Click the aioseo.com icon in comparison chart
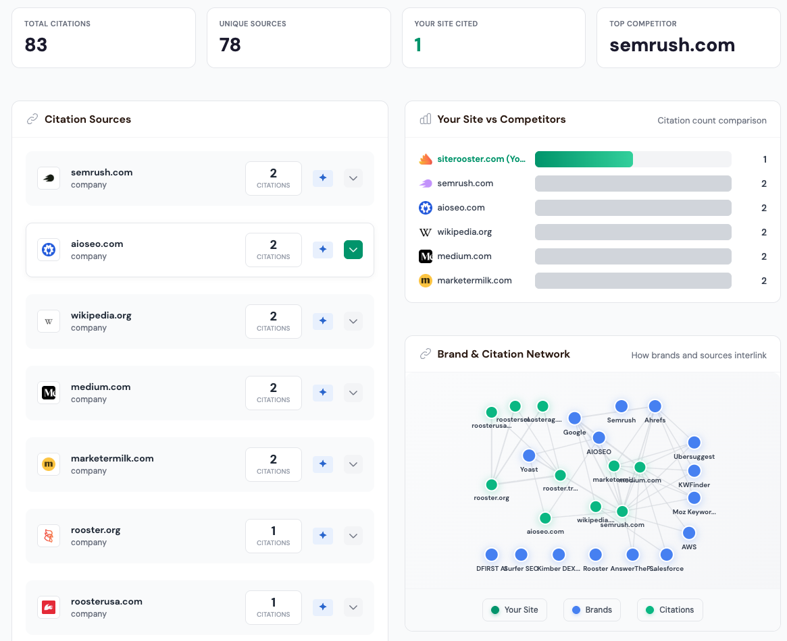The height and width of the screenshot is (641, 787). [x=426, y=208]
